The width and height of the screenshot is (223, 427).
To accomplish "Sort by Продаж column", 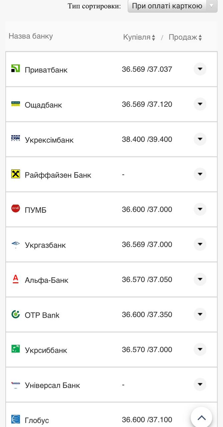I will click(x=185, y=37).
